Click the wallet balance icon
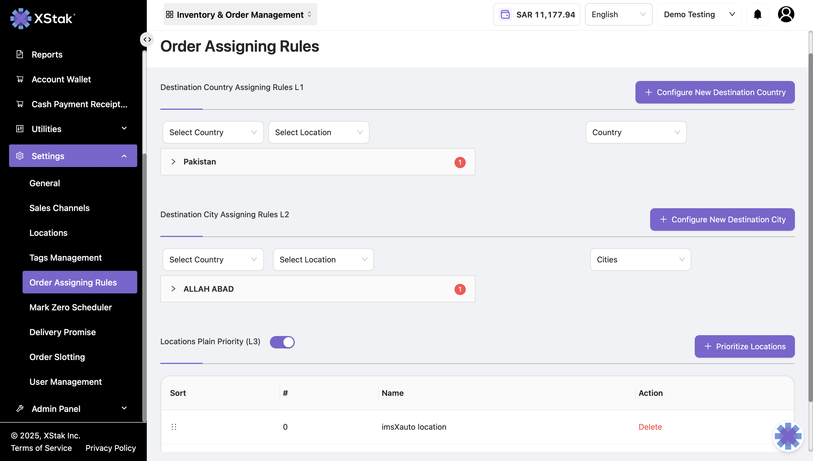Viewport: 813px width, 461px height. (505, 15)
